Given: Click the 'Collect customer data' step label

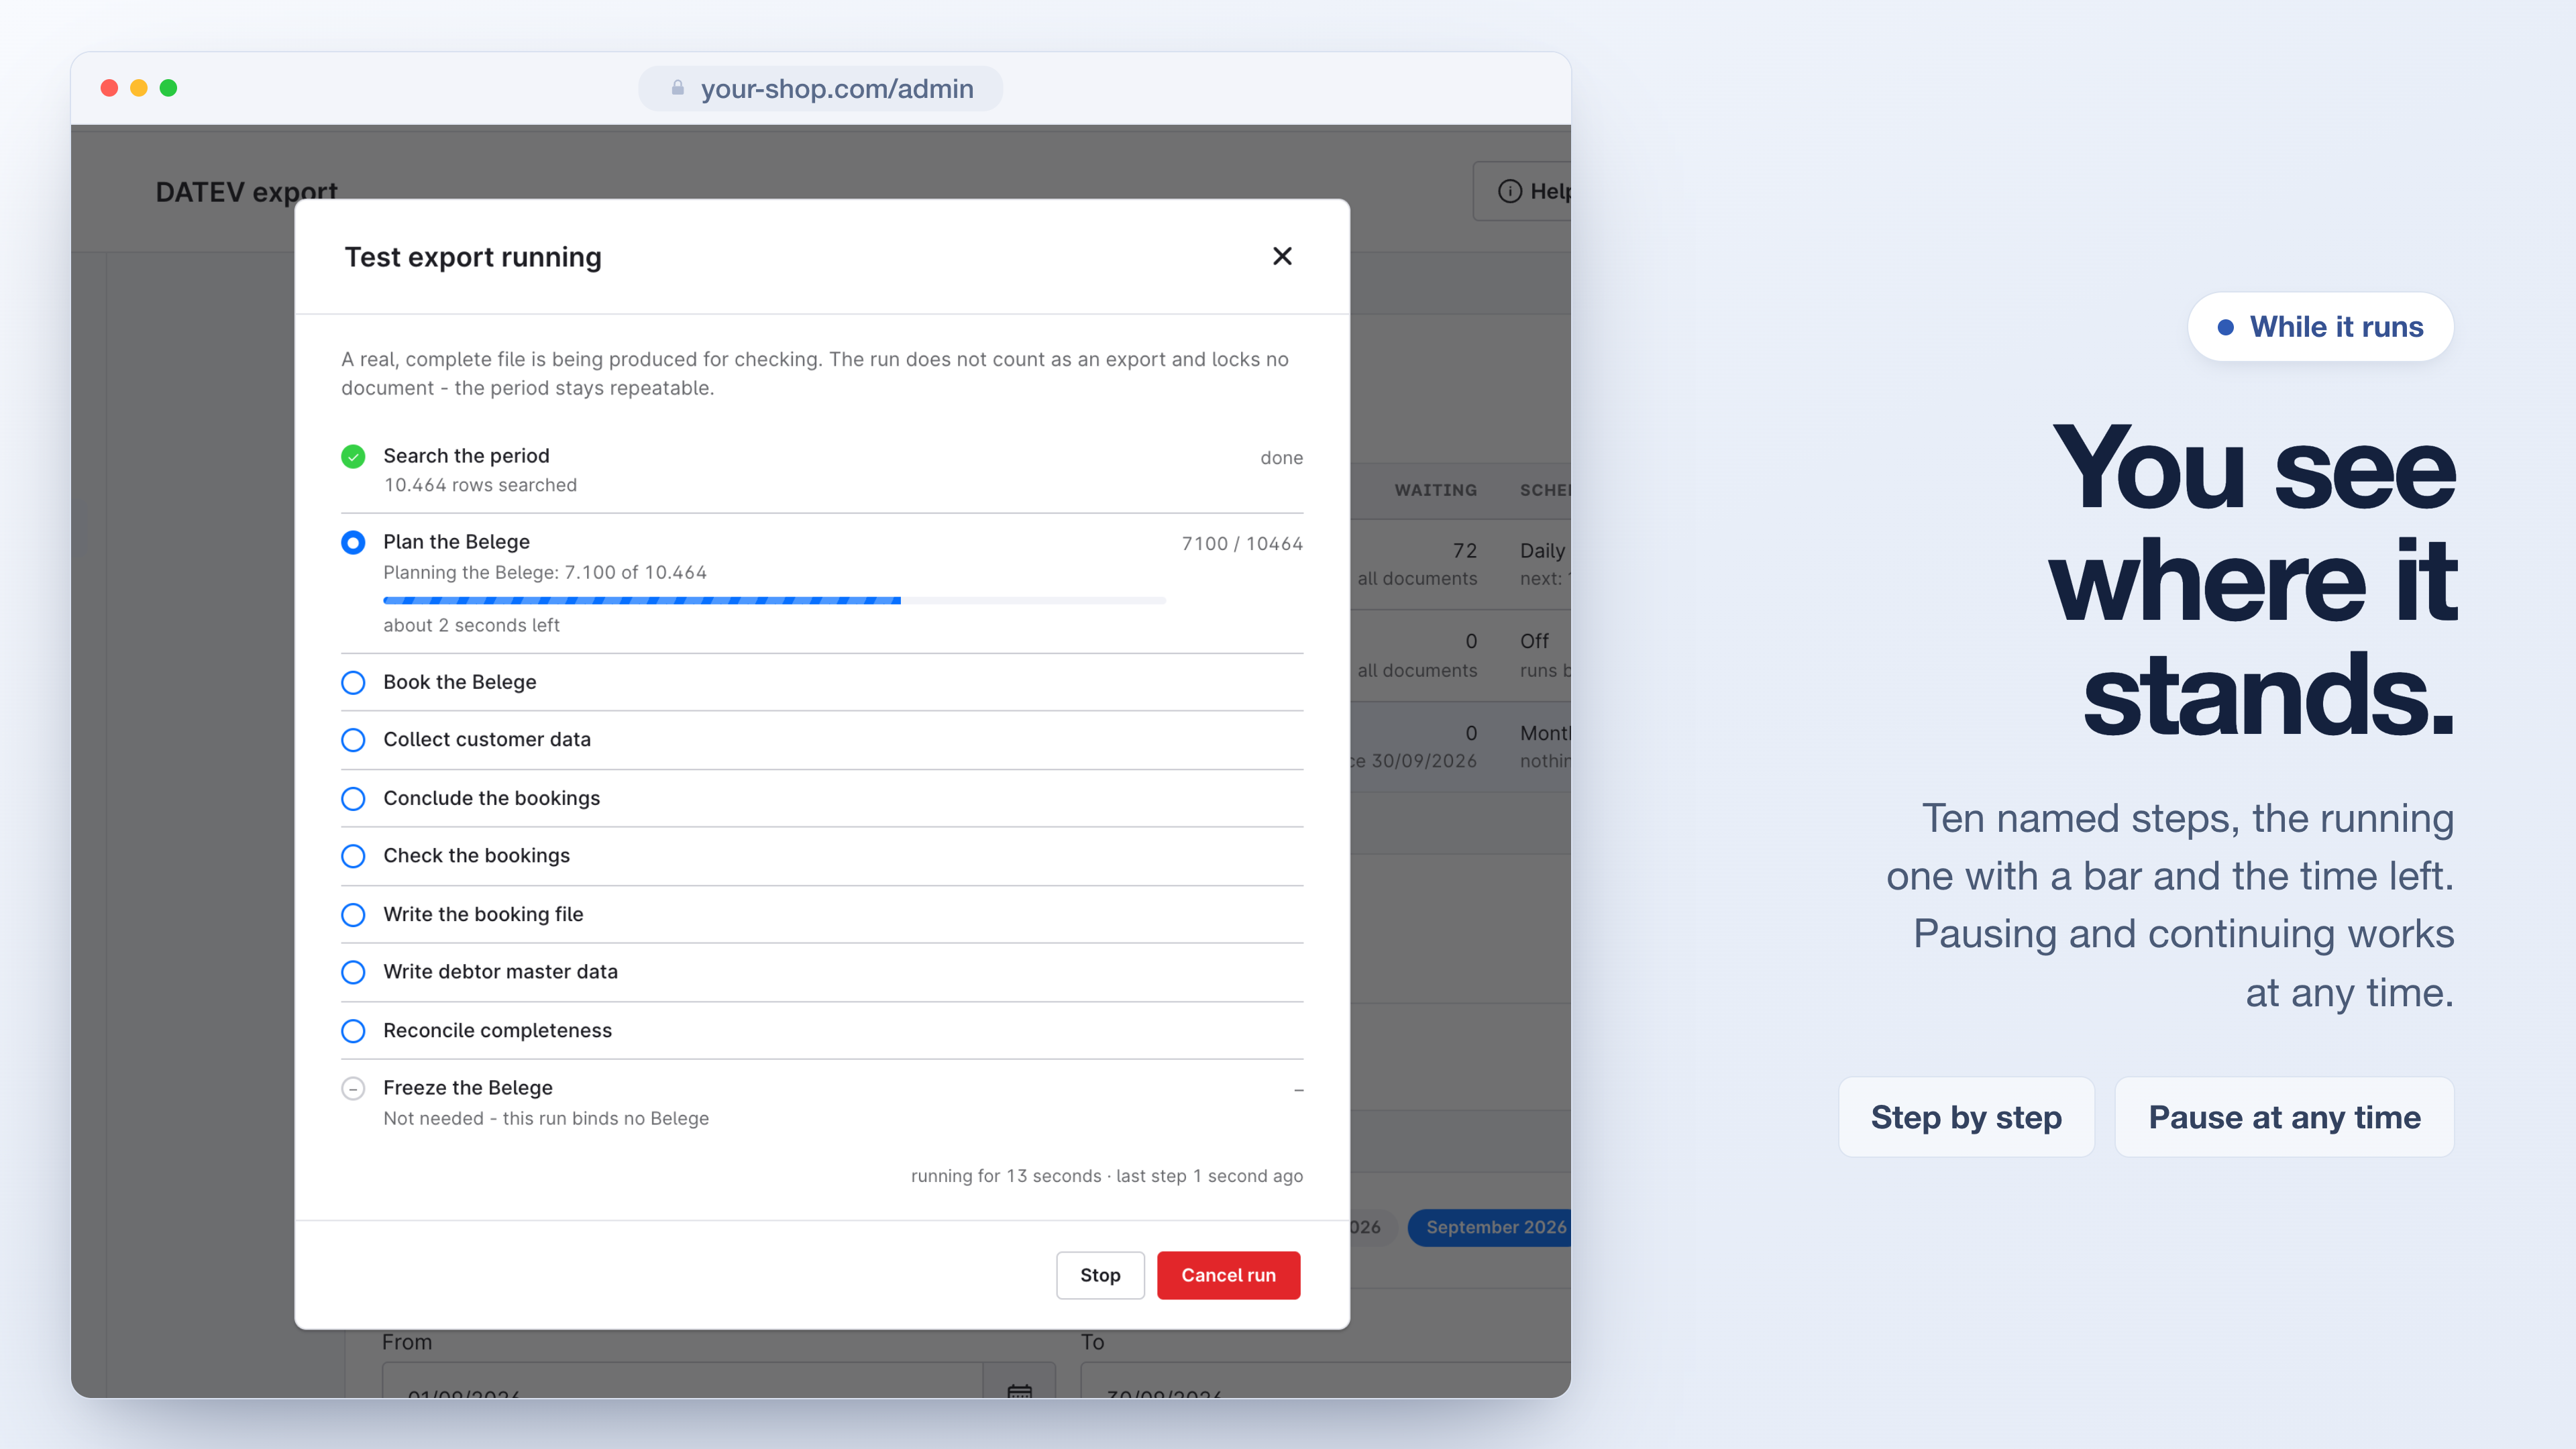Looking at the screenshot, I should pos(487,739).
